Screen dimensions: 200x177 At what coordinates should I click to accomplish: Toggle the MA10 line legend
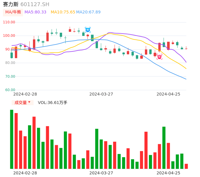pos(63,12)
